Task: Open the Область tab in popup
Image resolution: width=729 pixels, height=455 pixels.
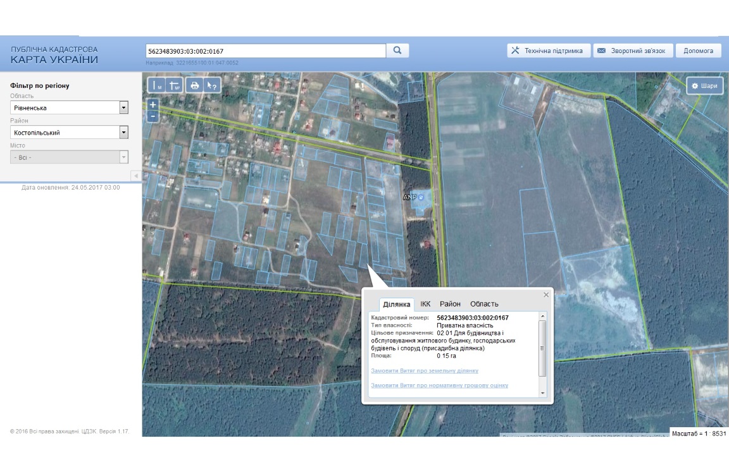Action: pos(484,304)
